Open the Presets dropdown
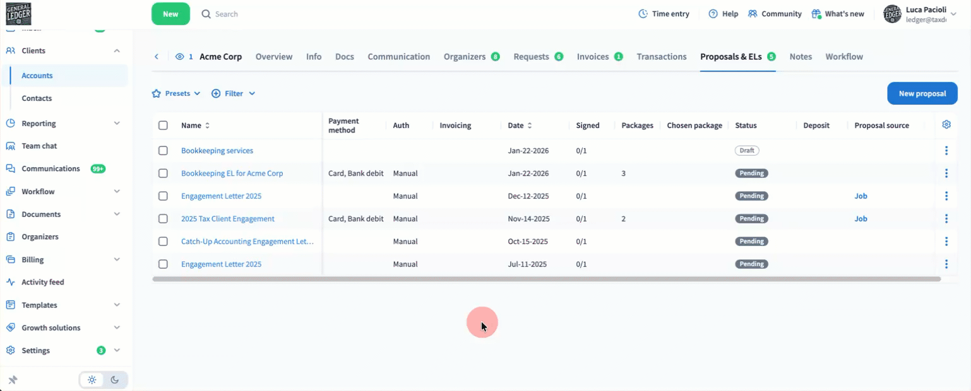Screen dimensions: 971x391 point(176,93)
